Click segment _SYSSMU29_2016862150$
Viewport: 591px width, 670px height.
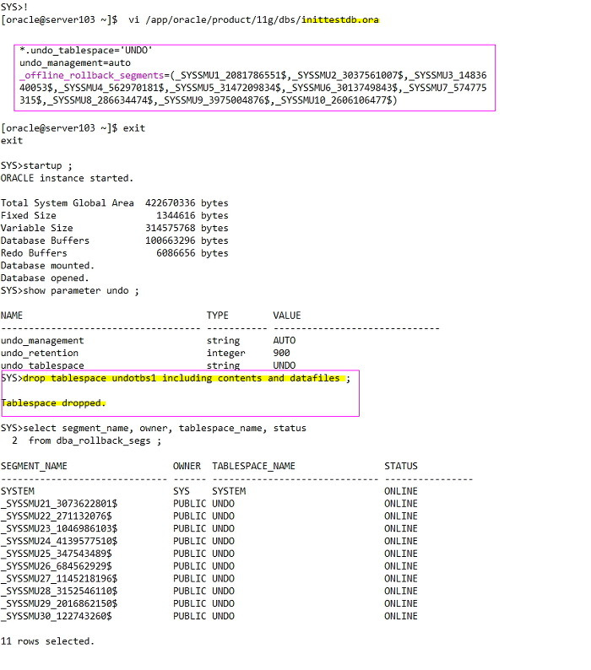tap(59, 603)
